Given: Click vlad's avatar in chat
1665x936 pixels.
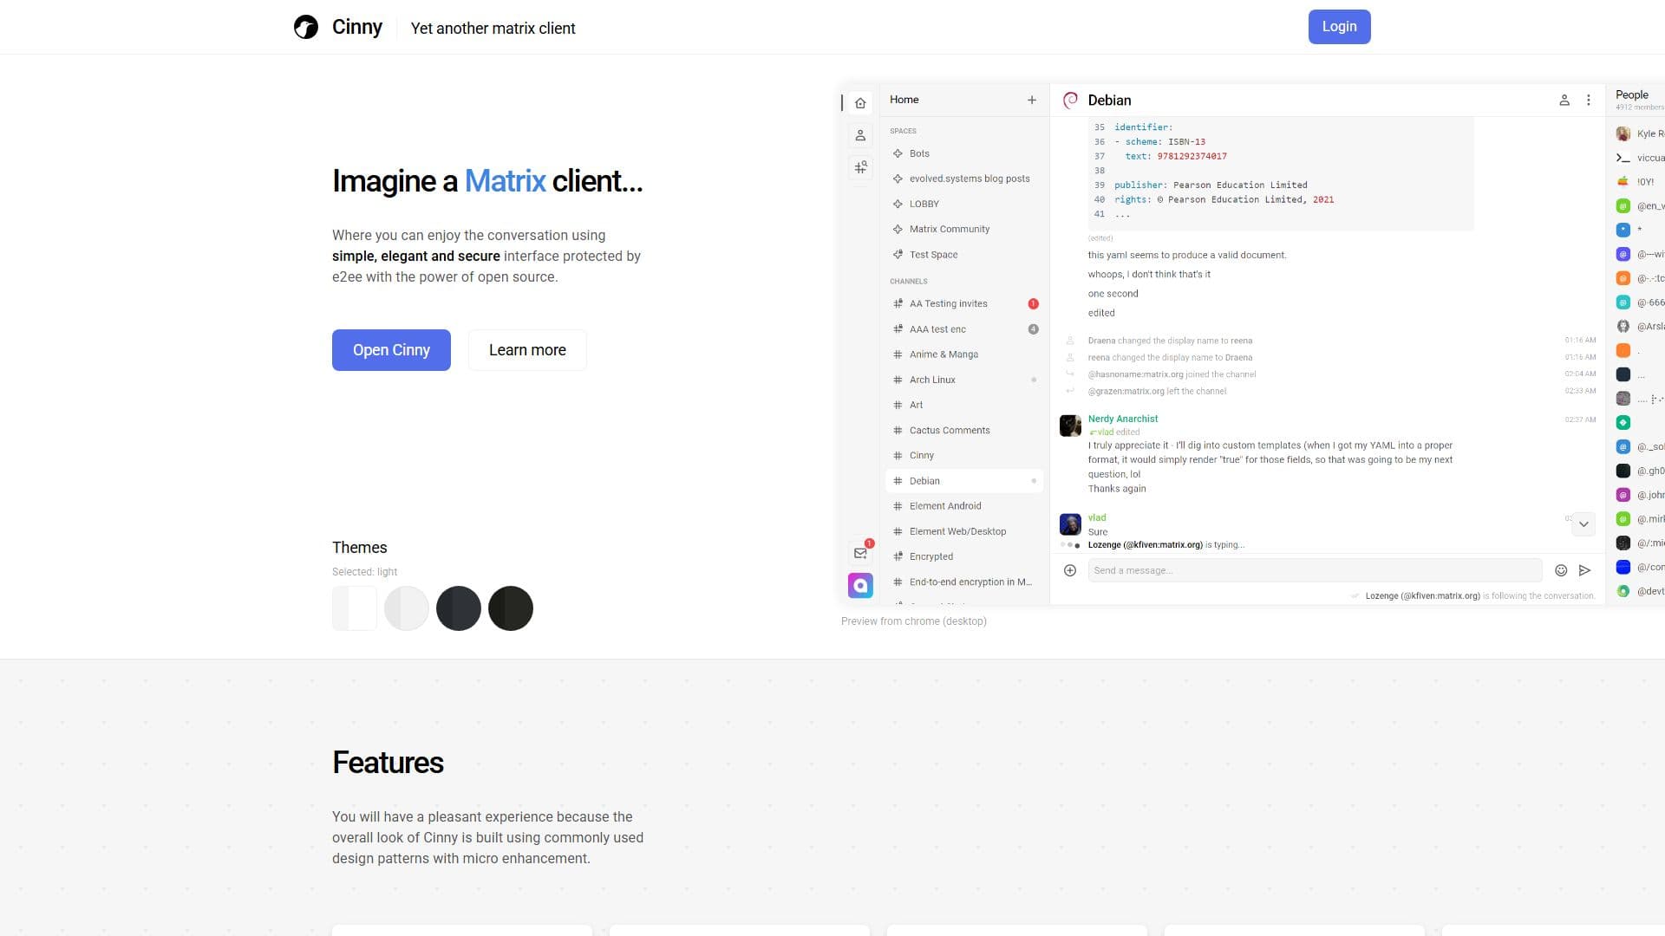Looking at the screenshot, I should [x=1070, y=524].
